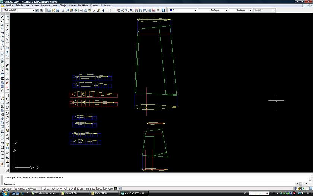Toggle REFENT object snap in status bar
Image resolution: width=313 pixels, height=196 pixels.
[x=80, y=189]
